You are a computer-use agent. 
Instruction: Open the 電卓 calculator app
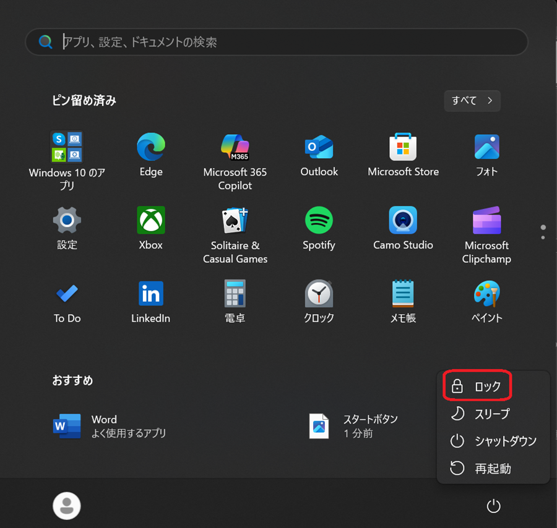[235, 294]
